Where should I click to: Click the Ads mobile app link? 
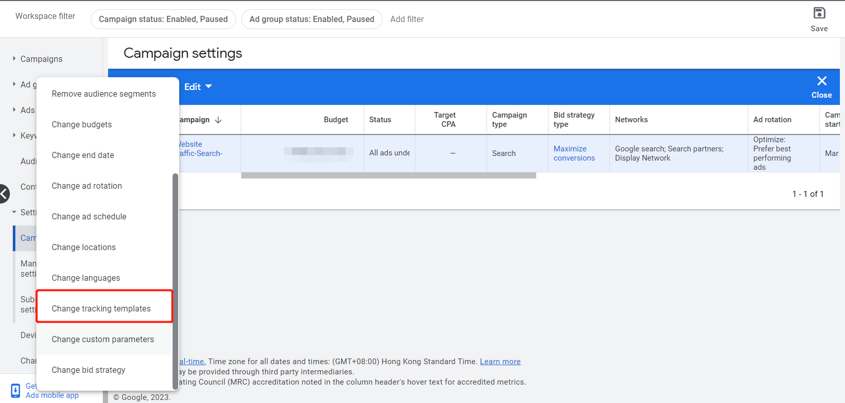coord(52,395)
